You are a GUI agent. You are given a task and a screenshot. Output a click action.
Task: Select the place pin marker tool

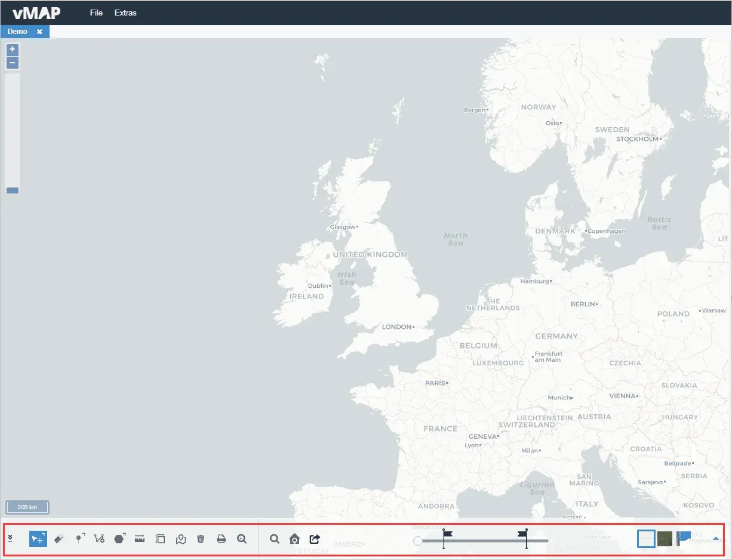(x=79, y=539)
